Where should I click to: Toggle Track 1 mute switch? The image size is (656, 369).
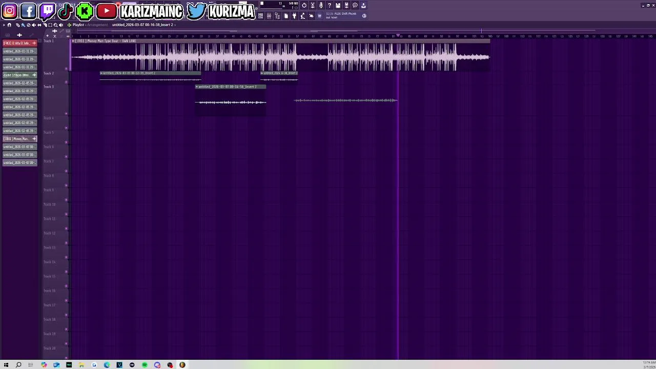click(x=66, y=68)
